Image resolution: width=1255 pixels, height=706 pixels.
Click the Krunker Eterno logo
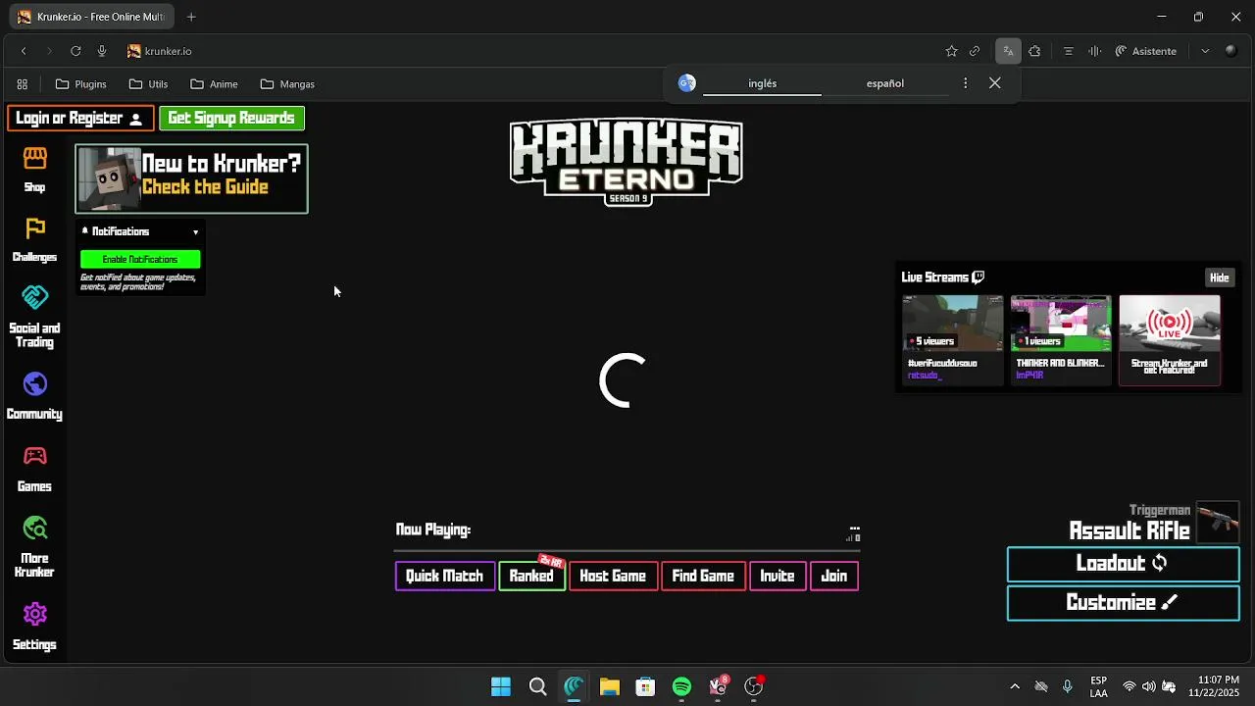[x=626, y=162]
